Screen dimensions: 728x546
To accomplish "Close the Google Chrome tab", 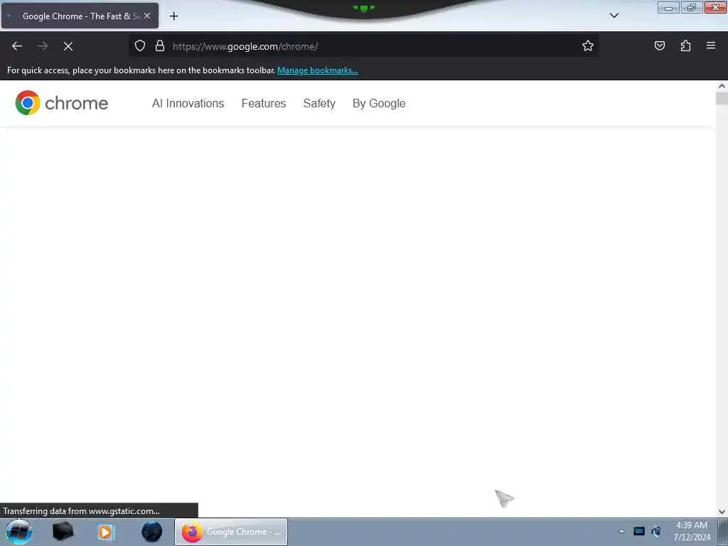I will [146, 16].
